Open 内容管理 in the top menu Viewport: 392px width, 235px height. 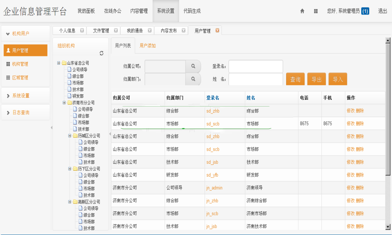(139, 11)
